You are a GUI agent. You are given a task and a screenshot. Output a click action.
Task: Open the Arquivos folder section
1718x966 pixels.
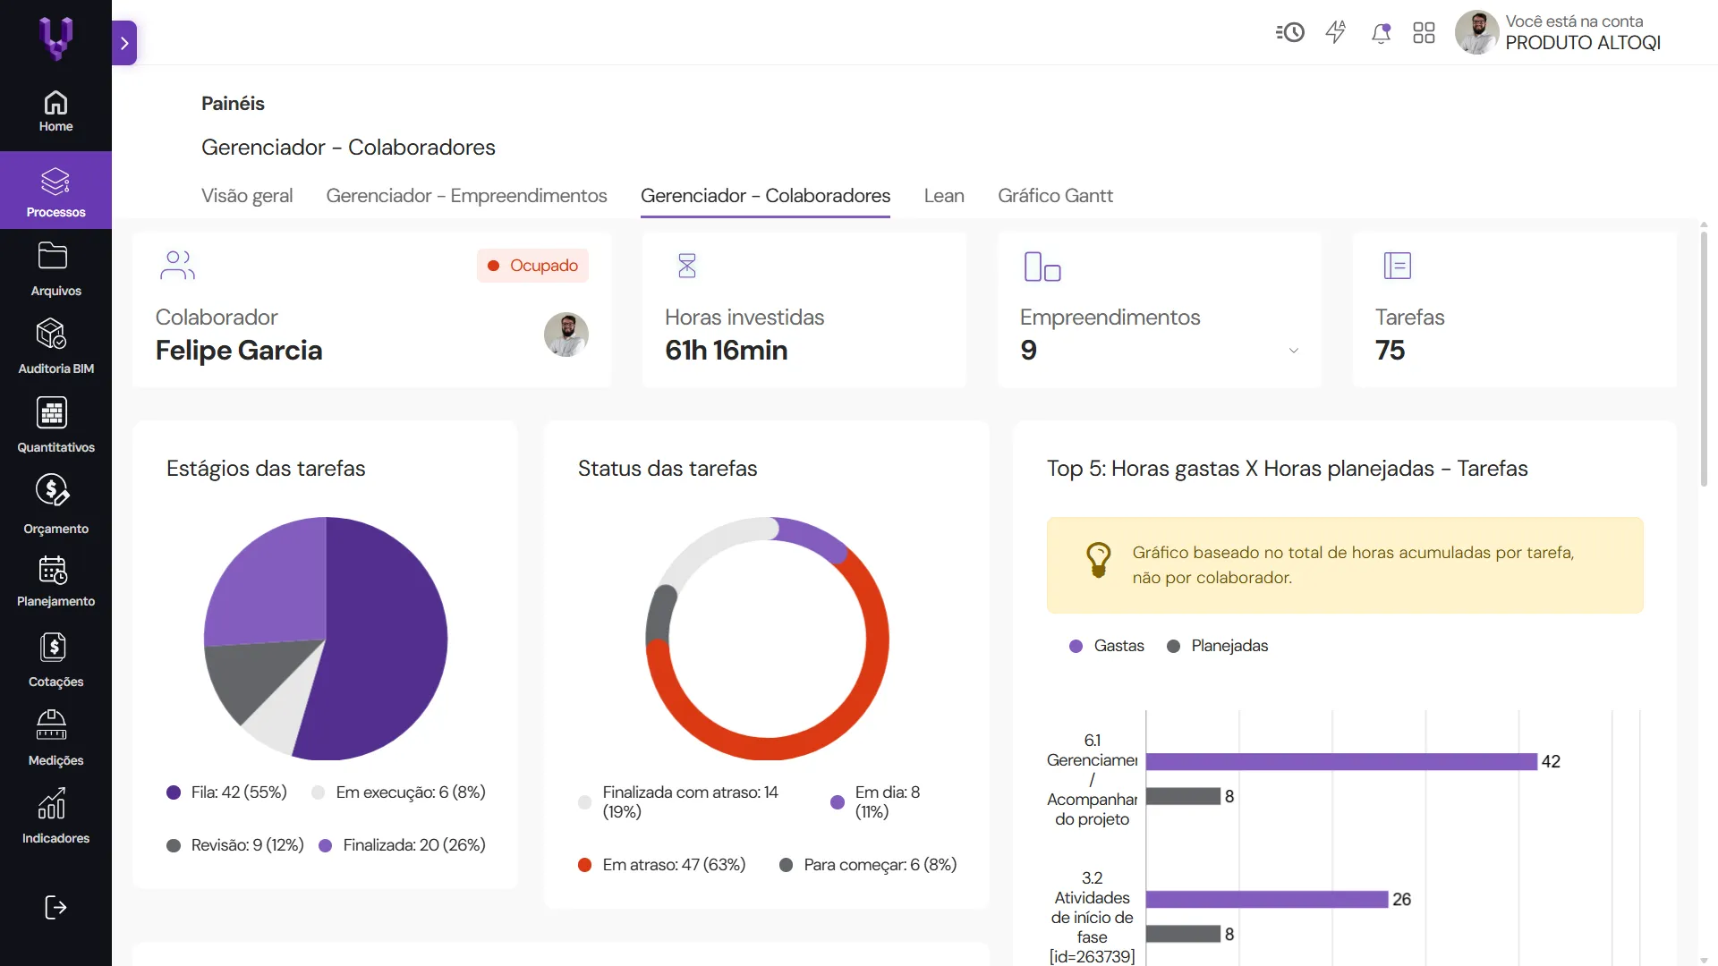click(x=55, y=268)
